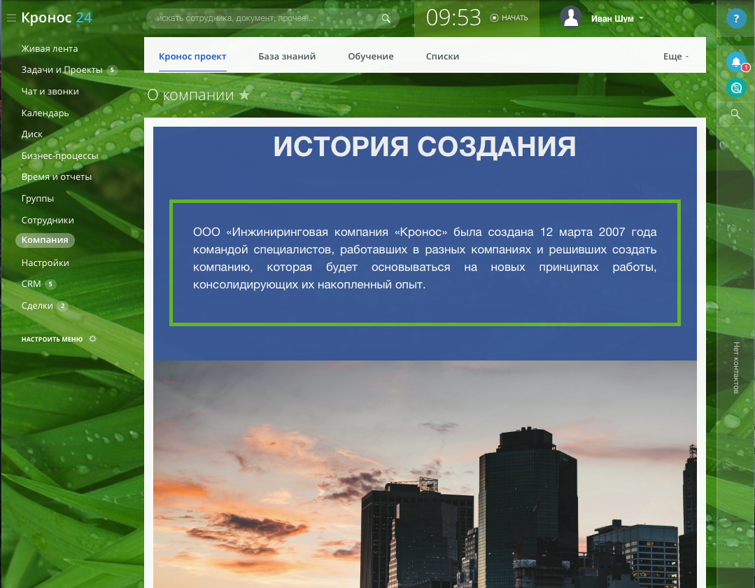
Task: Open the Обучение tab
Action: [371, 56]
